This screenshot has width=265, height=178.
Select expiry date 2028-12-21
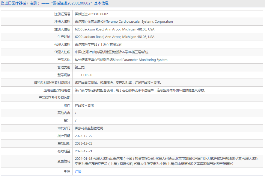tap(84, 151)
